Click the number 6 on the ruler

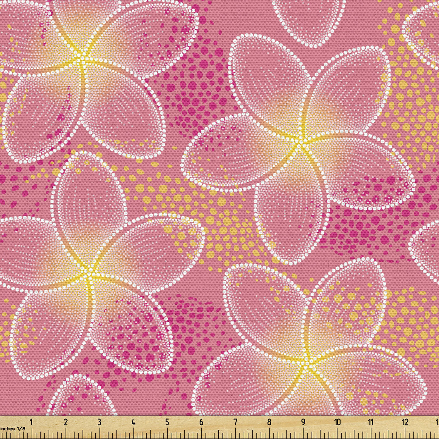click(201, 422)
